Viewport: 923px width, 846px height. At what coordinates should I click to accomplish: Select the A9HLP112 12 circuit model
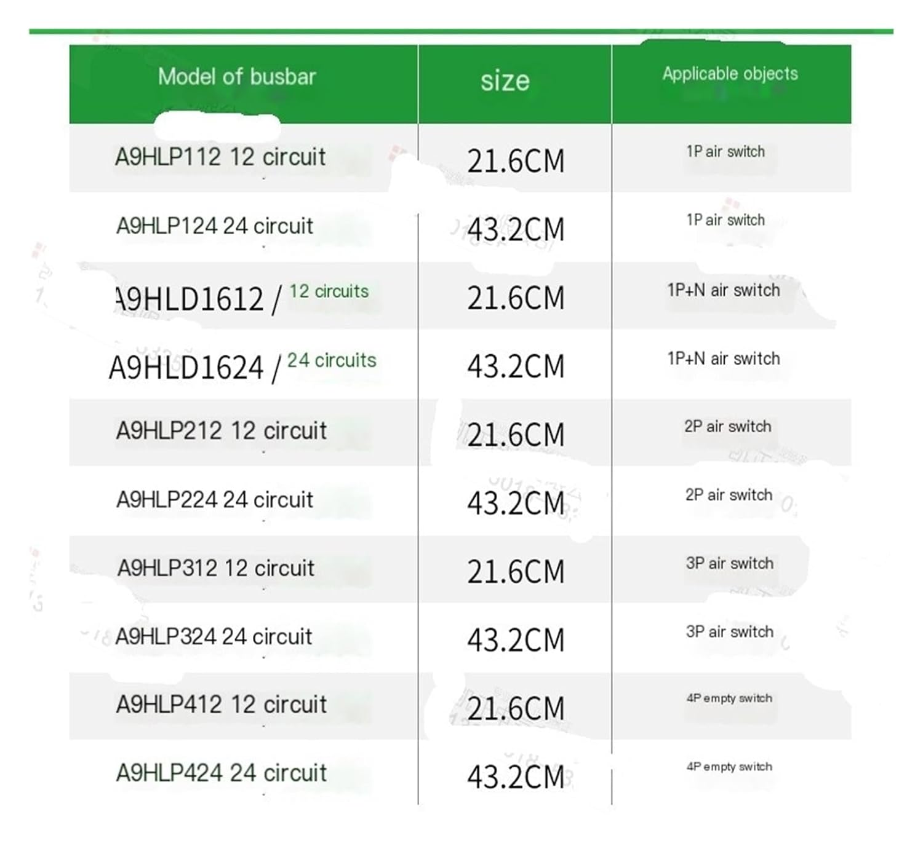tap(220, 157)
